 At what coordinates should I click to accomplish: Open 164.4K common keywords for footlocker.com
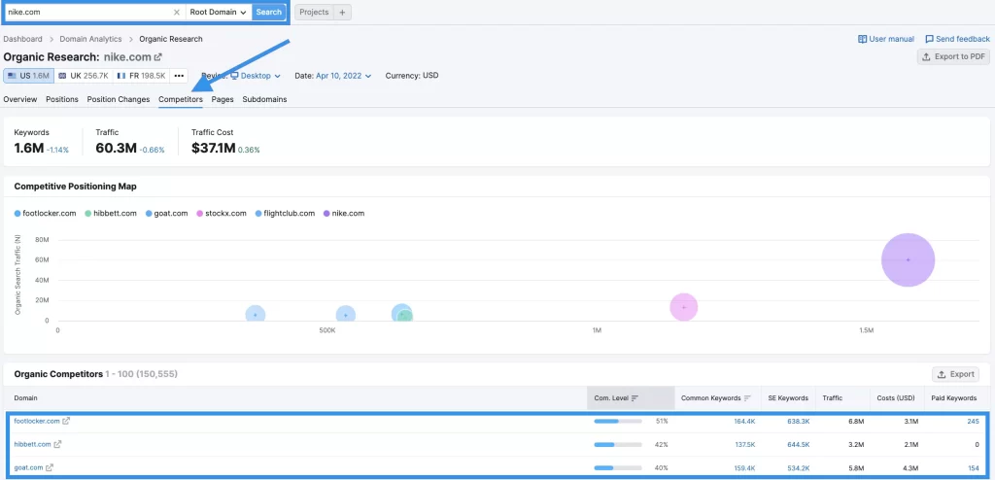pos(744,421)
